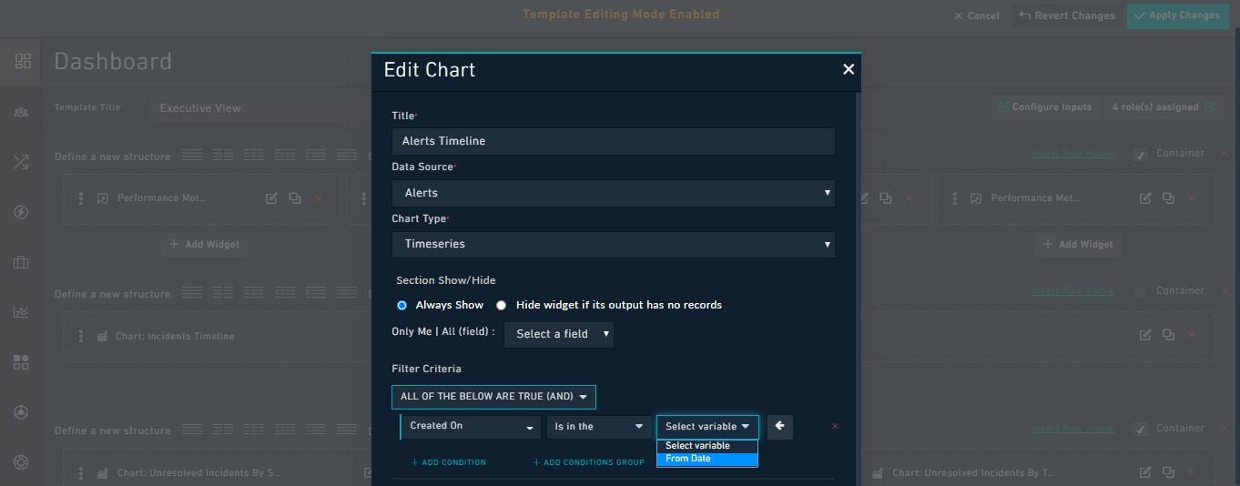The width and height of the screenshot is (1240, 486).
Task: Delete the structure row above Performance Met via red x
Action: coord(1224,154)
